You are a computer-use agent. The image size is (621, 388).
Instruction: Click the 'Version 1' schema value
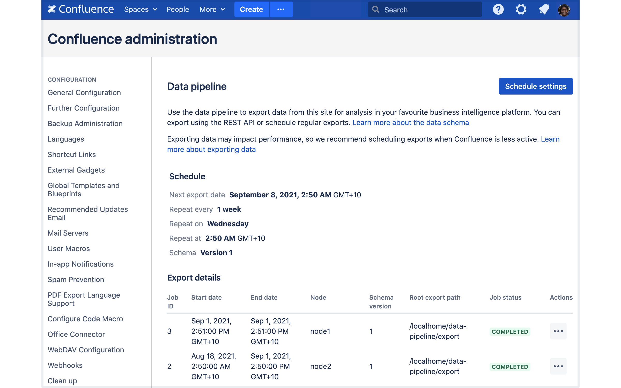[x=216, y=253]
